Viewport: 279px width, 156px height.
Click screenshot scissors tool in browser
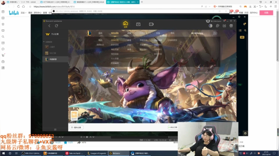coord(255,7)
